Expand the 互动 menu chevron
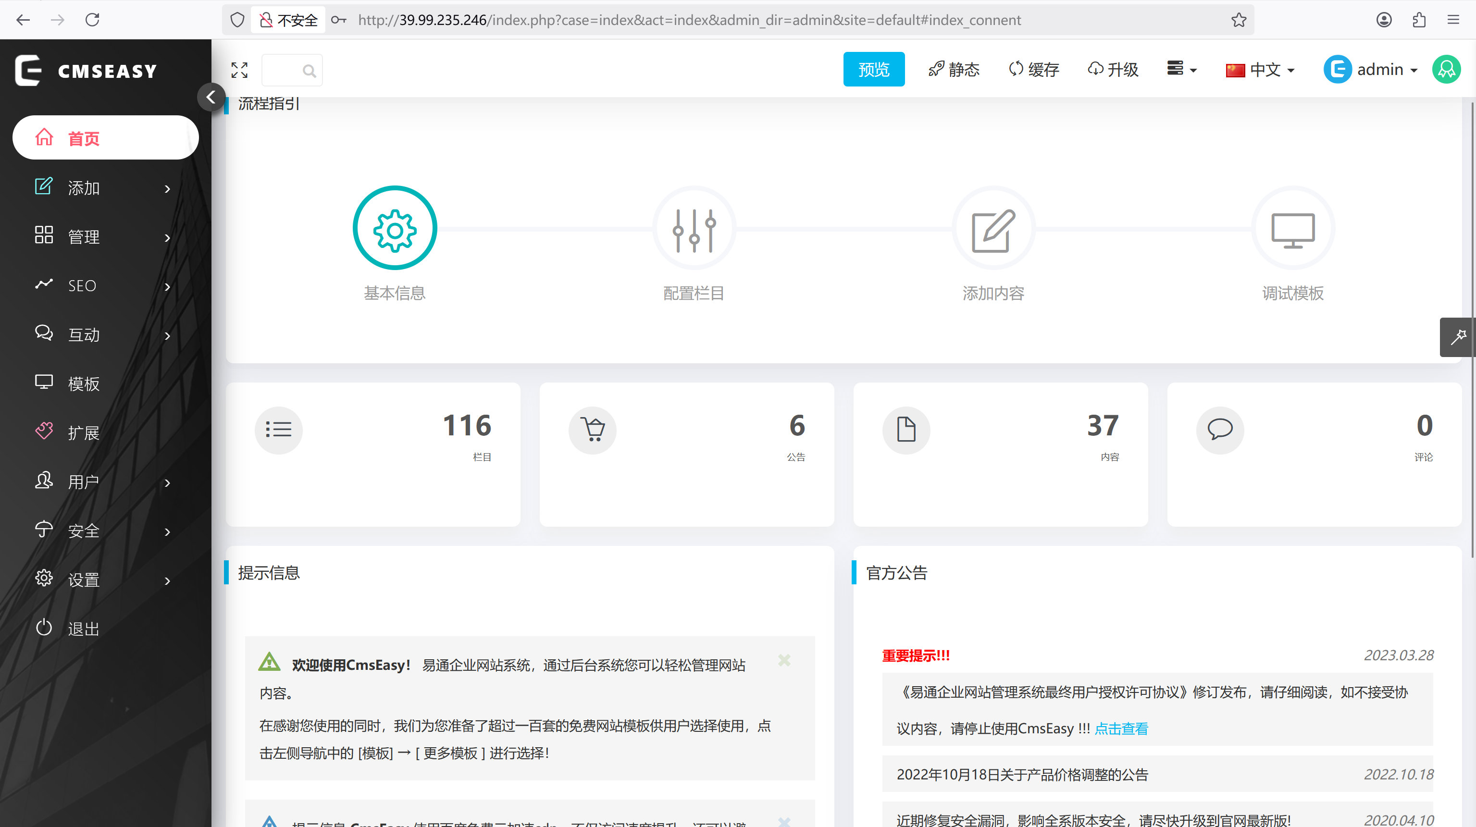The height and width of the screenshot is (827, 1476). 167,335
